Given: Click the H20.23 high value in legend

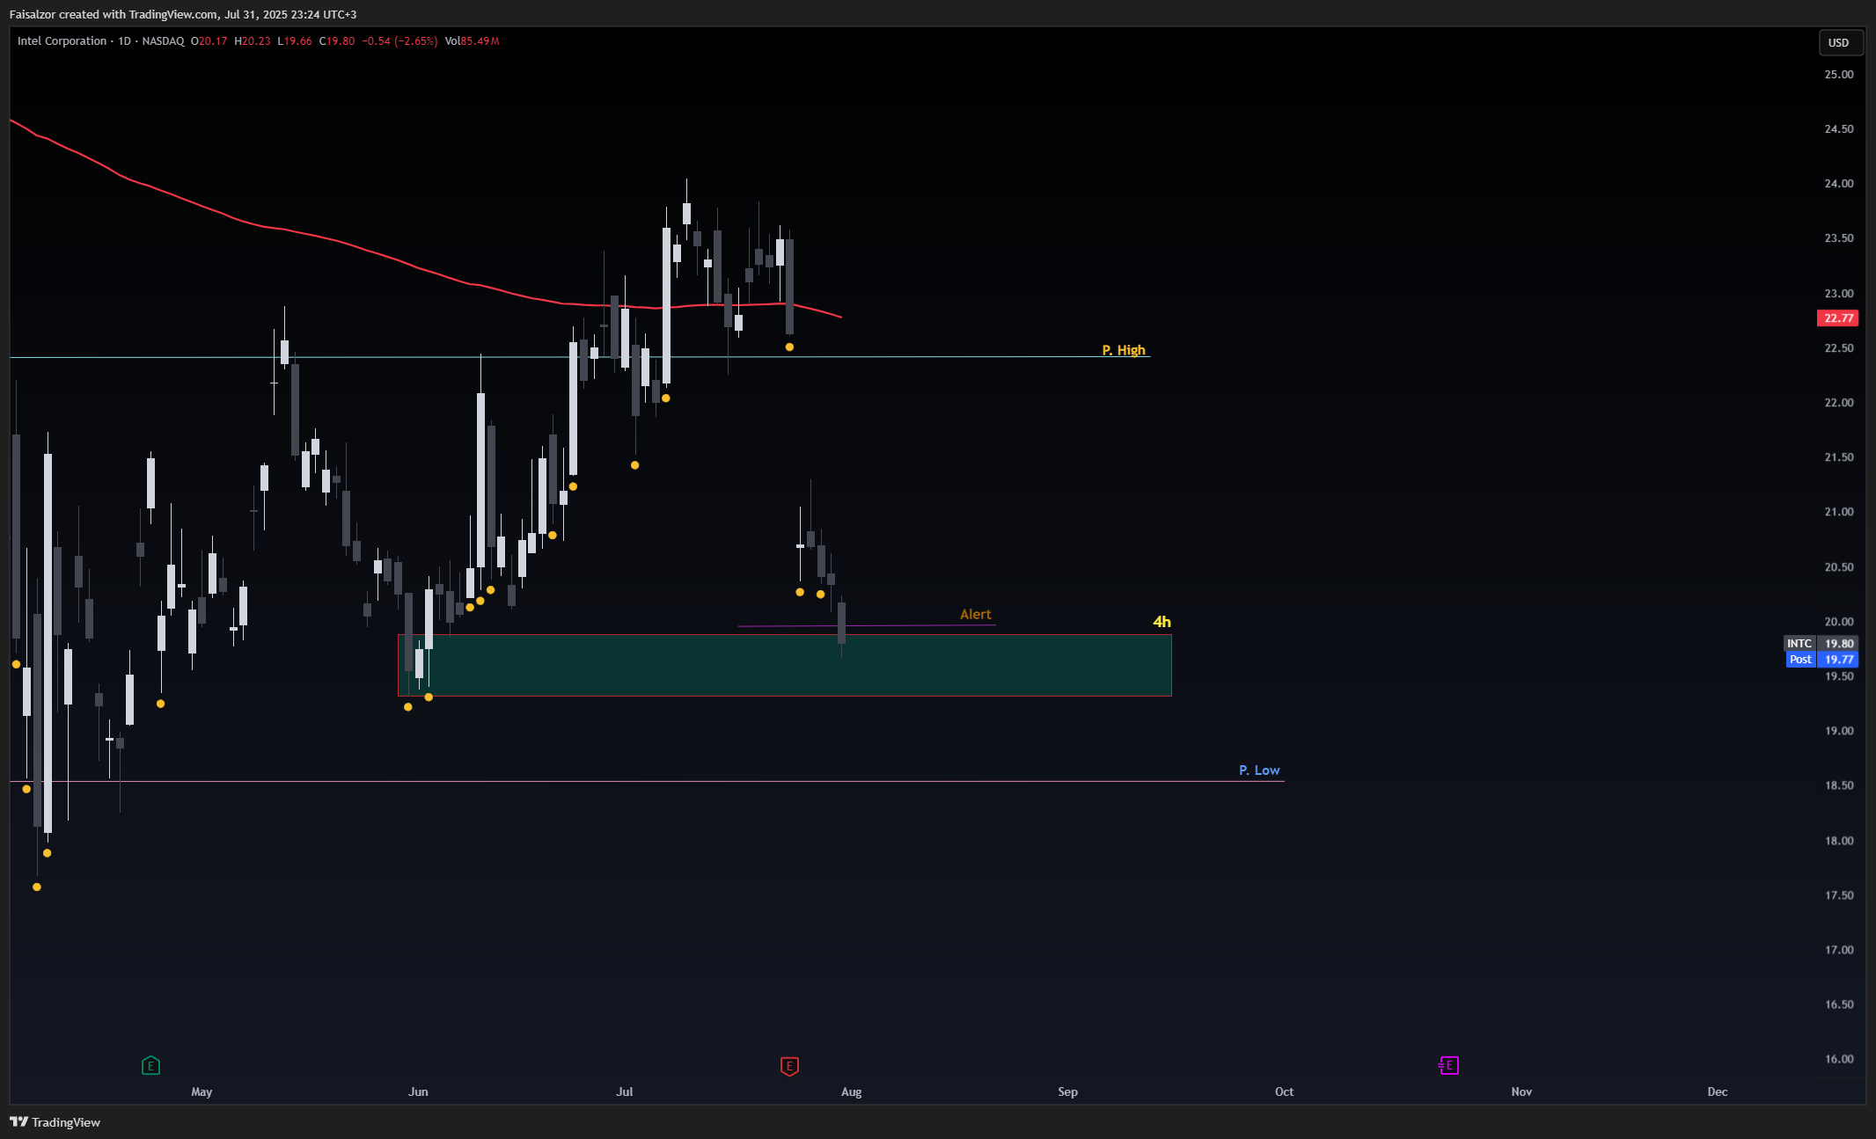Looking at the screenshot, I should (x=253, y=41).
